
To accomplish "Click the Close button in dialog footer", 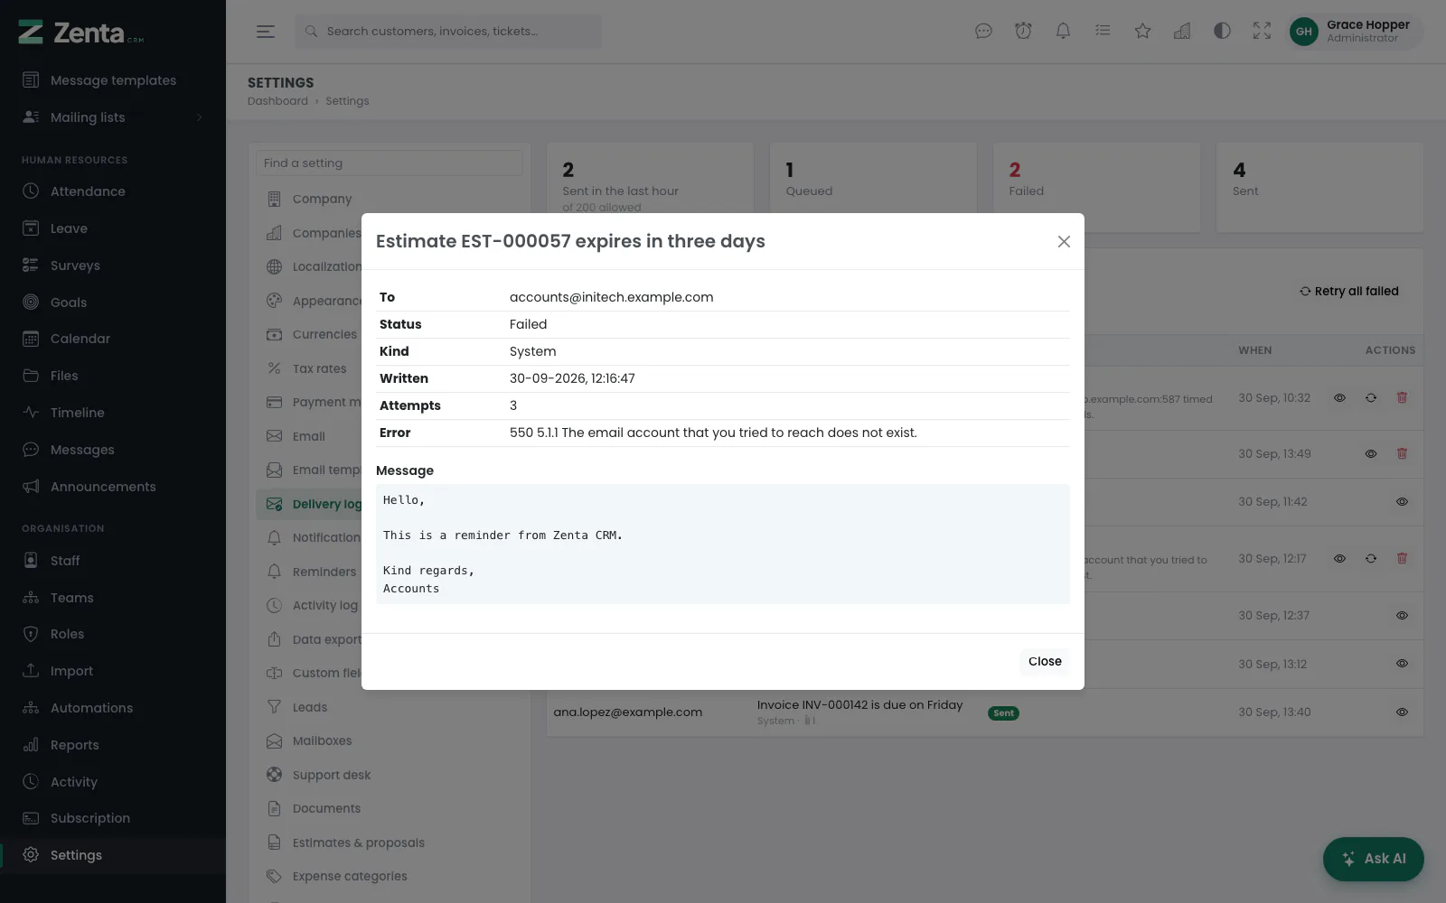I will point(1045,661).
